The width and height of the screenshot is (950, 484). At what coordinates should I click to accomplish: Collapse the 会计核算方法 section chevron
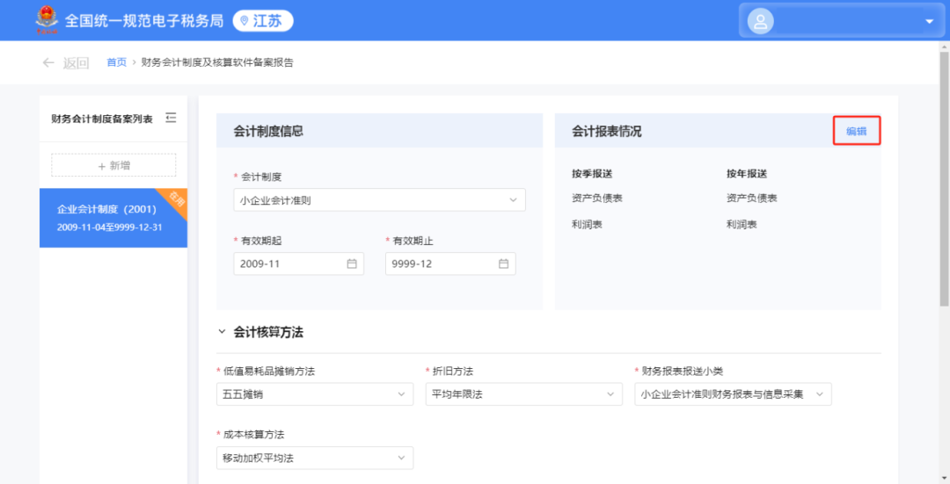[222, 331]
